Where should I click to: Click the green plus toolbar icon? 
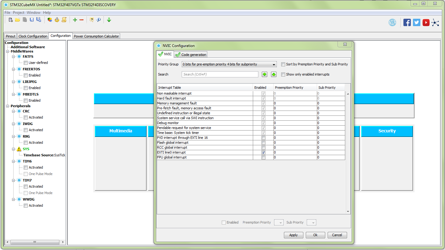click(75, 20)
